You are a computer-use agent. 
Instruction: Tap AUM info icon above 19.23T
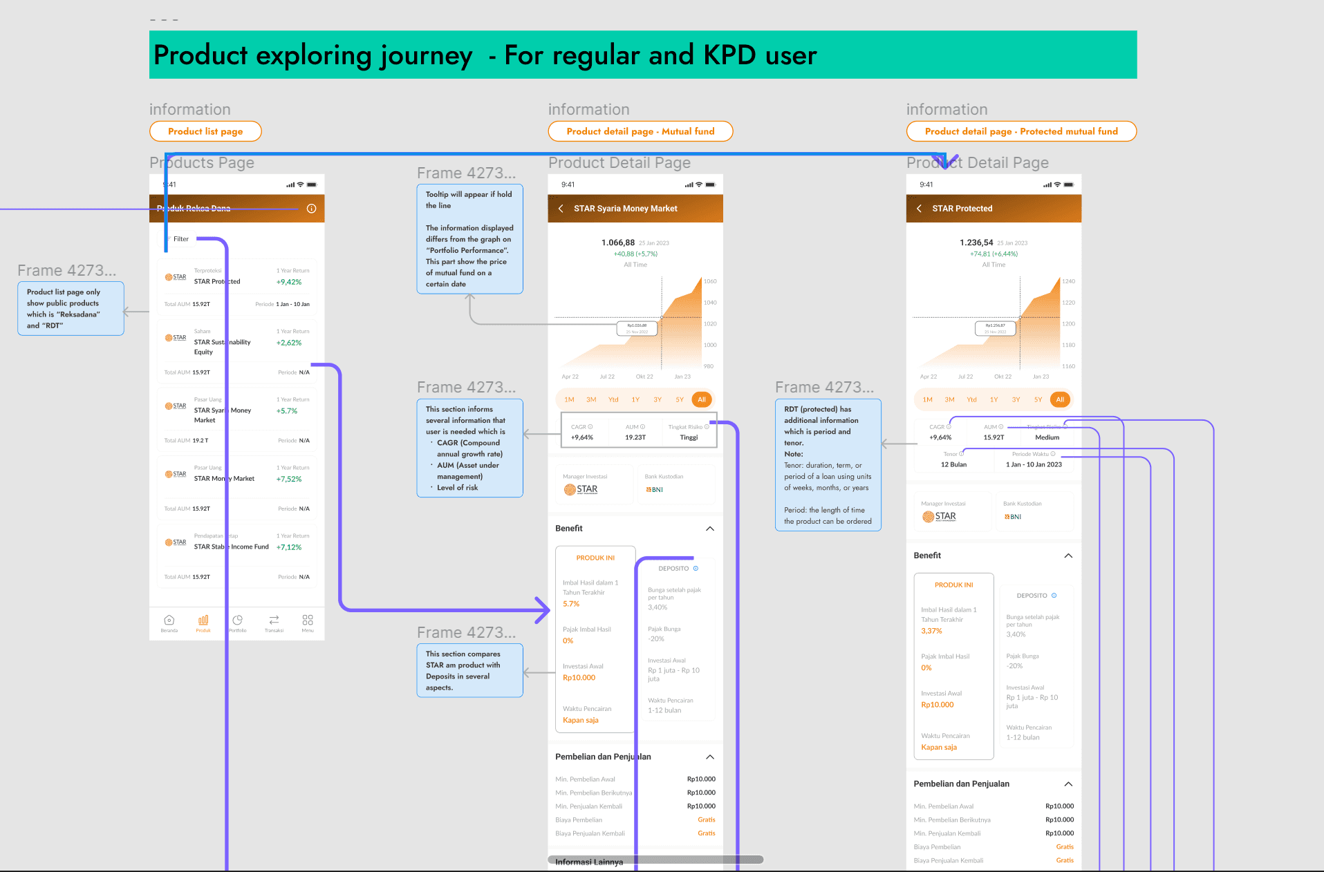pyautogui.click(x=643, y=427)
